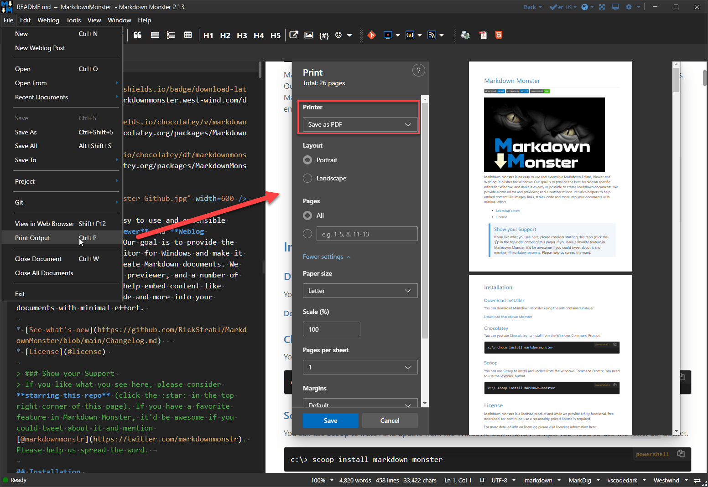The image size is (708, 487).
Task: Open the vscodedark editor theme dropdown
Action: point(626,480)
